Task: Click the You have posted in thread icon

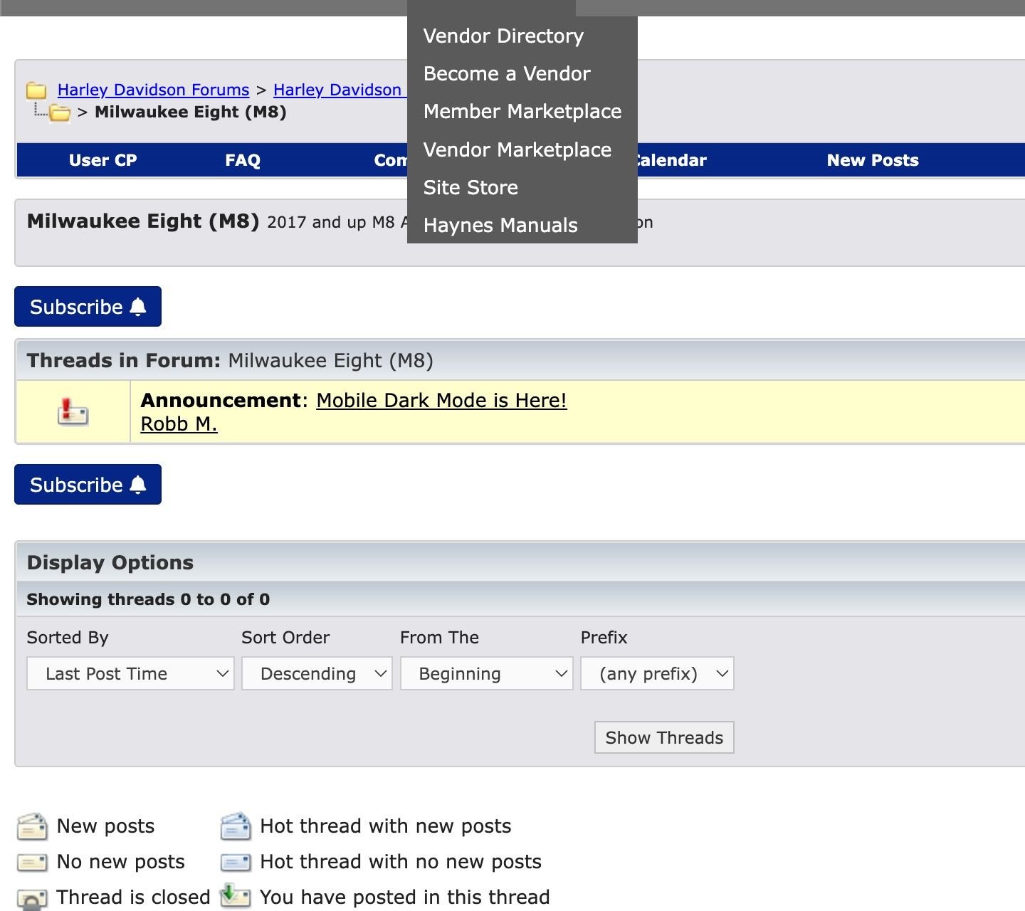Action: [x=236, y=895]
